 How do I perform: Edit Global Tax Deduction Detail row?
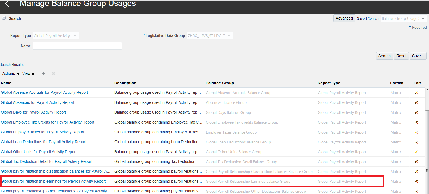pos(417,162)
